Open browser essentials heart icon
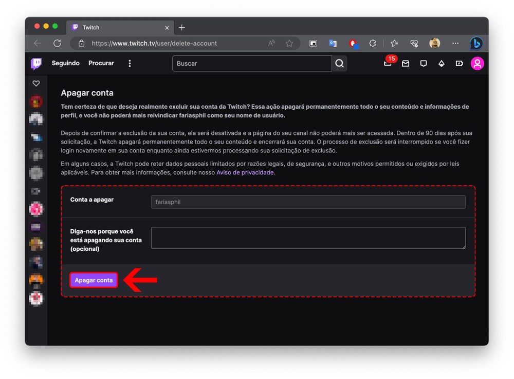The image size is (514, 379). 414,43
